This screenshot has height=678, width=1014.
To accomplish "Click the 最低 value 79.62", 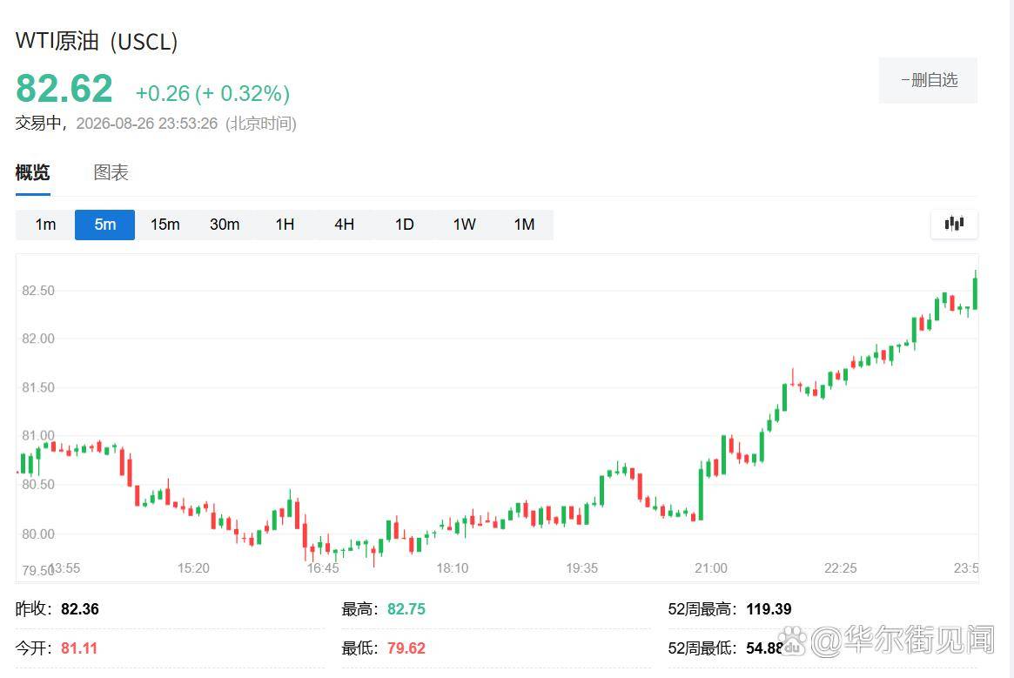I will tap(406, 648).
